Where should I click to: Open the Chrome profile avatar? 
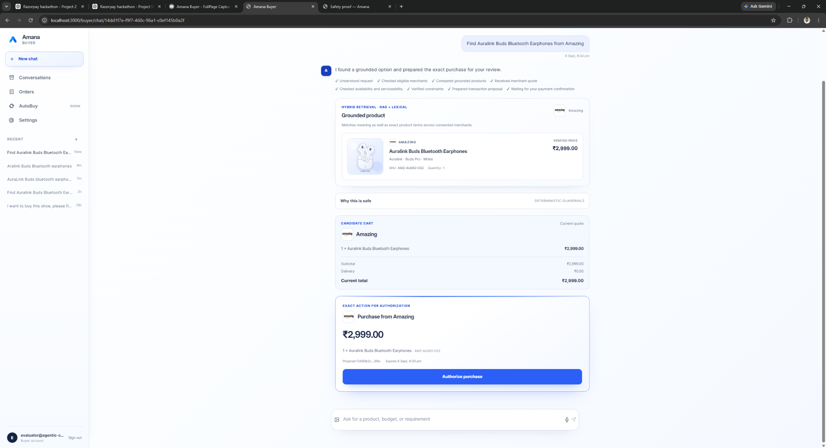(x=807, y=20)
